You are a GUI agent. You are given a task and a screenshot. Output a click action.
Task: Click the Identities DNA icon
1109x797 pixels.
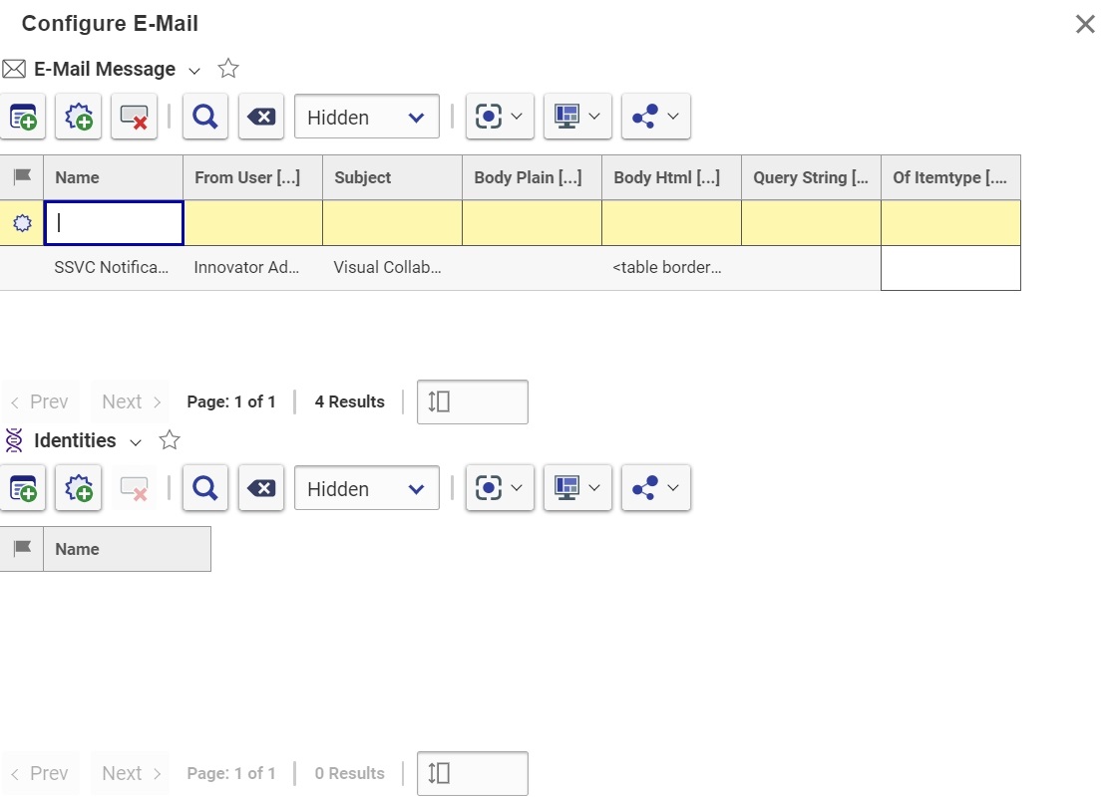tap(14, 440)
